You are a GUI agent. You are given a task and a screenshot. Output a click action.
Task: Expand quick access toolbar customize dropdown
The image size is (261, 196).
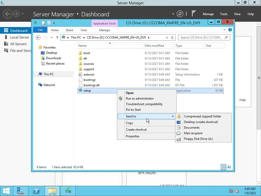pyautogui.click(x=54, y=23)
